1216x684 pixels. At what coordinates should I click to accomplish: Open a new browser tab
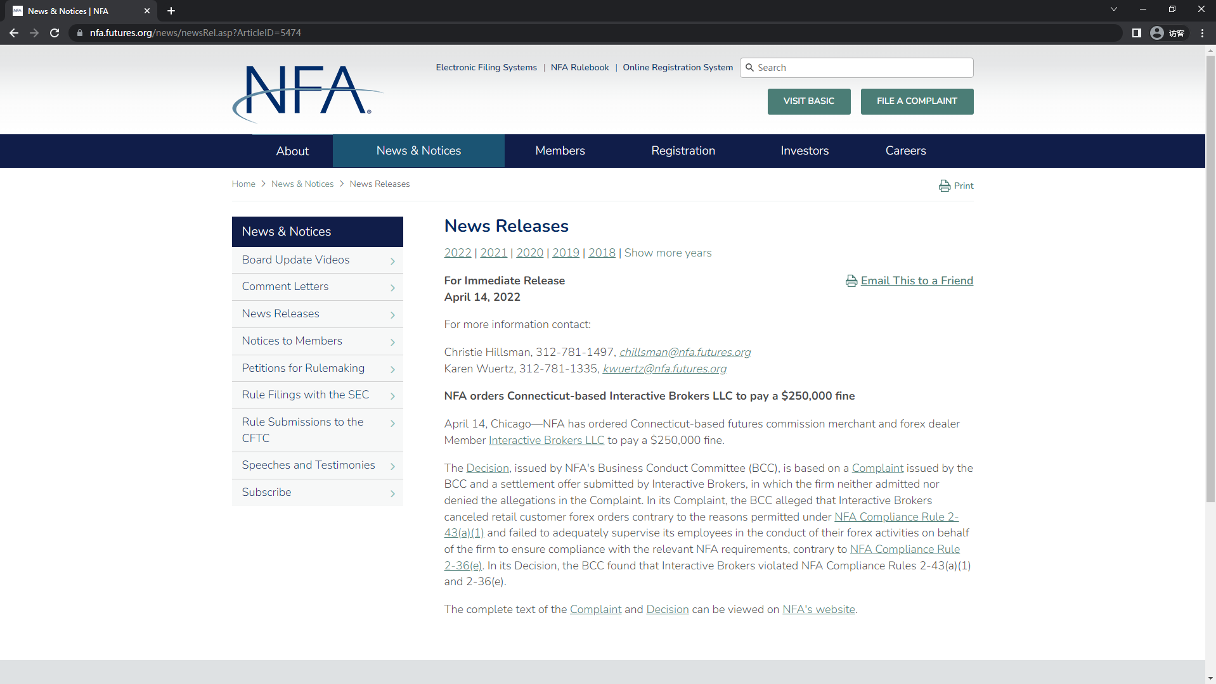171,11
